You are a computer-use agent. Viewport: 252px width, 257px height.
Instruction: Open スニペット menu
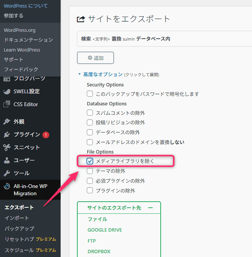point(27,147)
